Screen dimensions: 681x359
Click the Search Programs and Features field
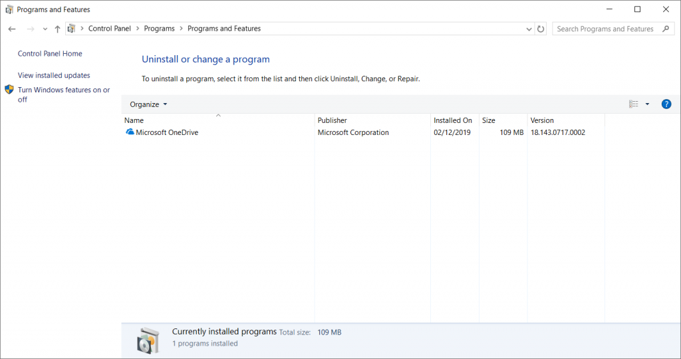[x=608, y=29]
